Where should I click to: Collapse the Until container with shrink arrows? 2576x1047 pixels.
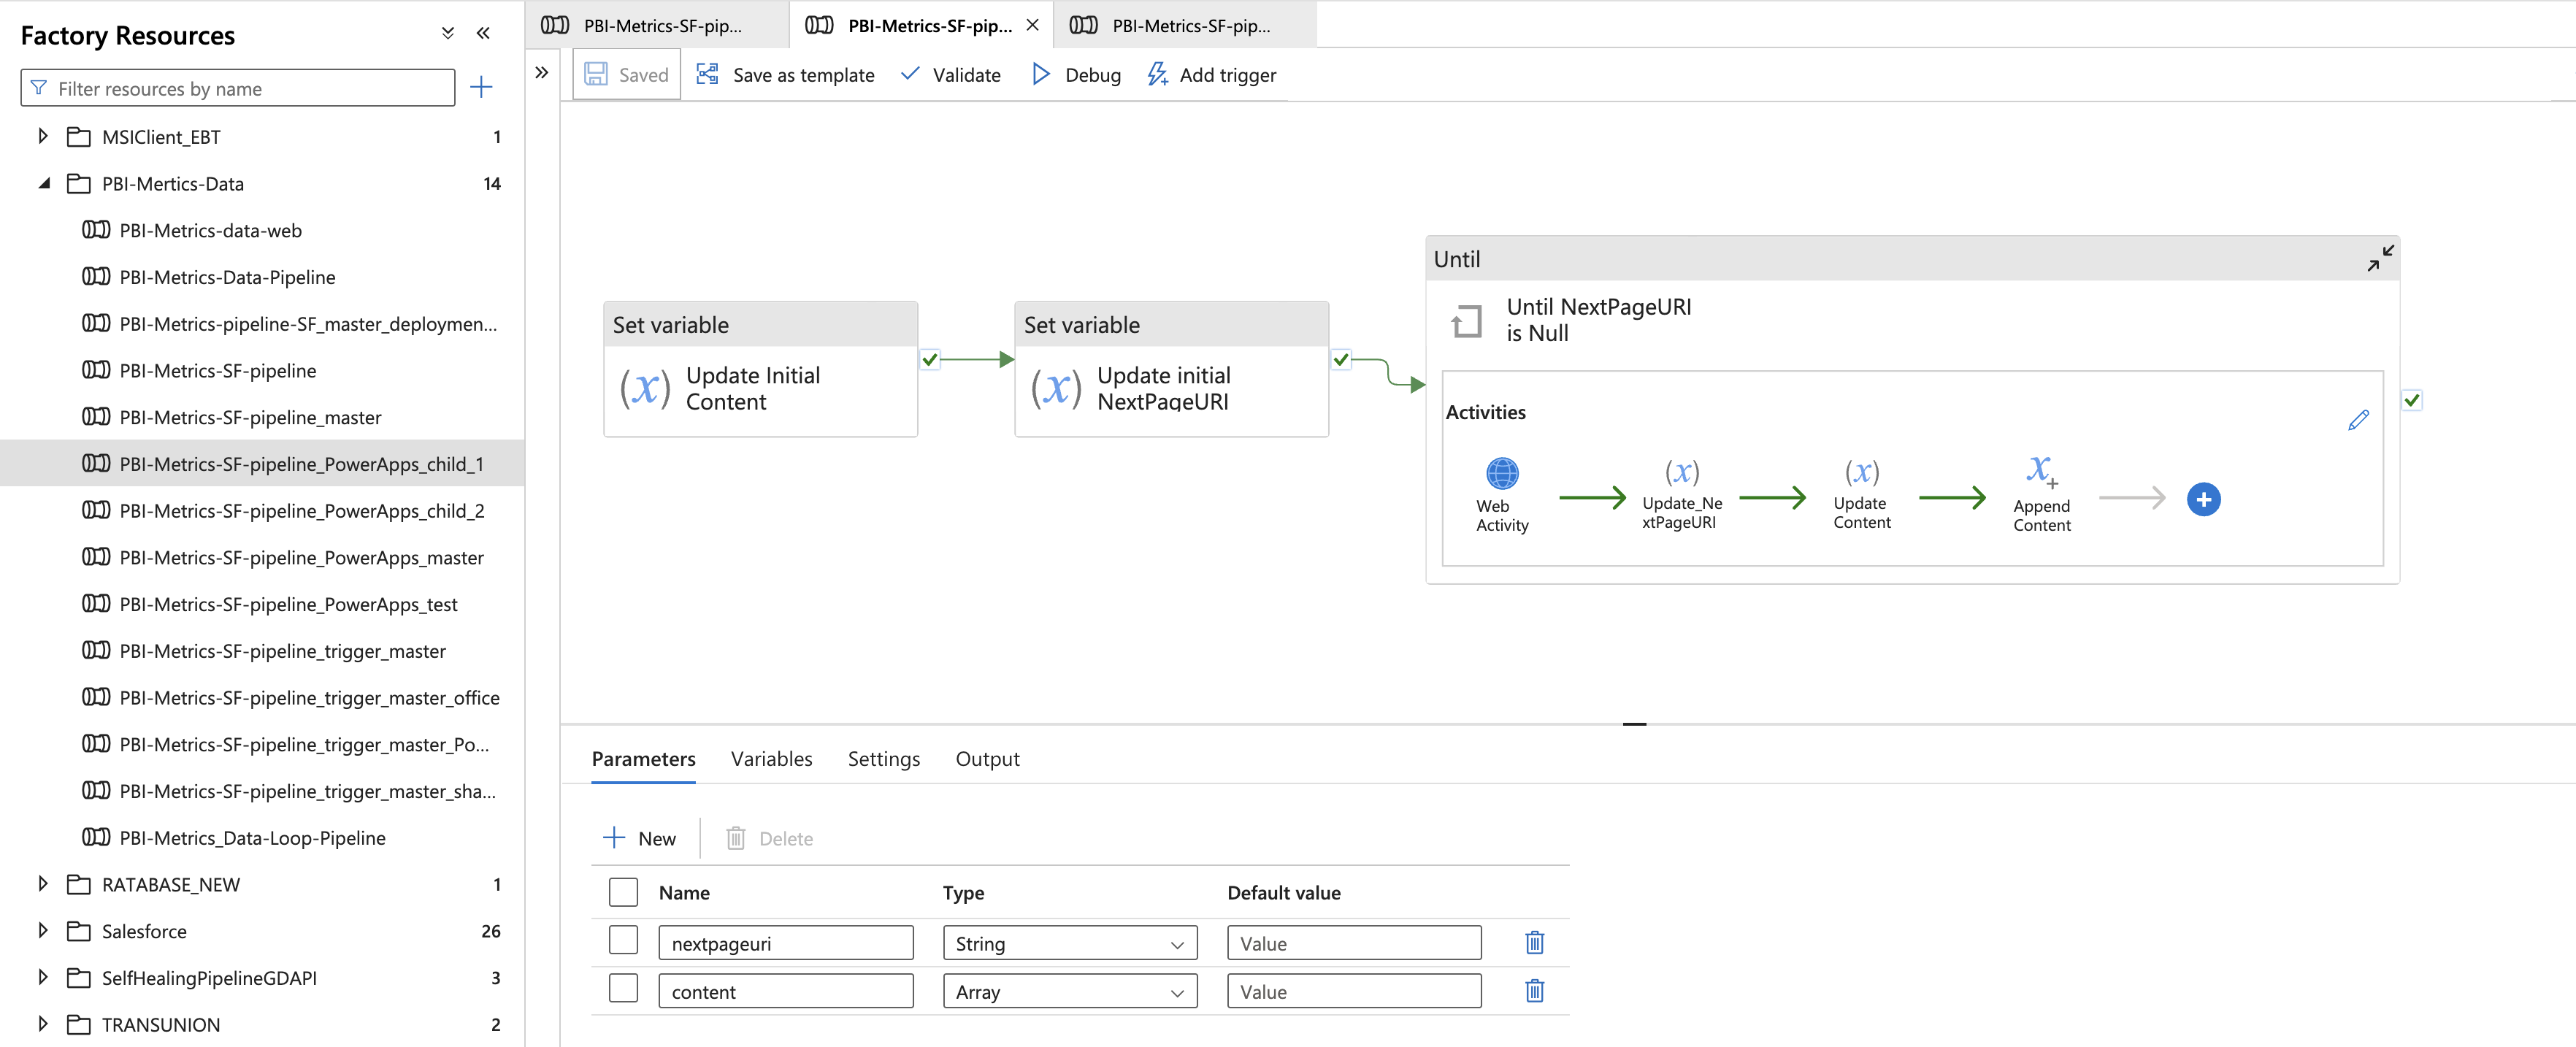coord(2380,258)
